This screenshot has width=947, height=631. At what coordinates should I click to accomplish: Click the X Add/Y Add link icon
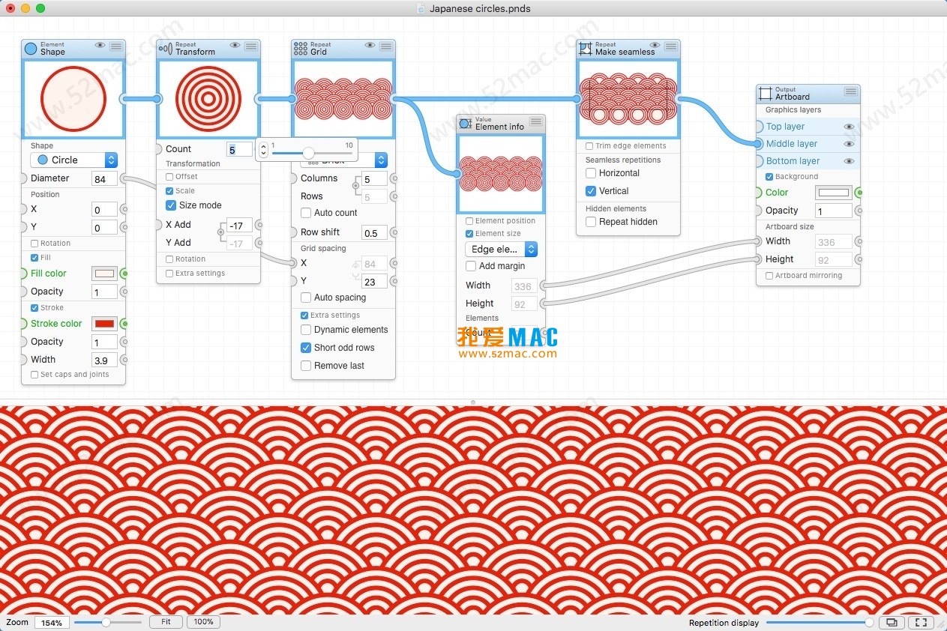coord(220,233)
